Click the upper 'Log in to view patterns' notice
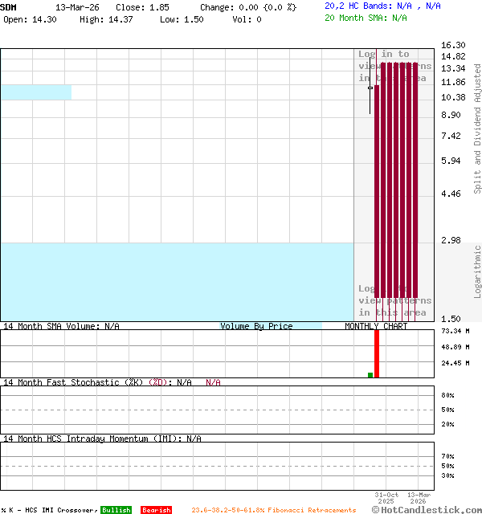 (394, 66)
